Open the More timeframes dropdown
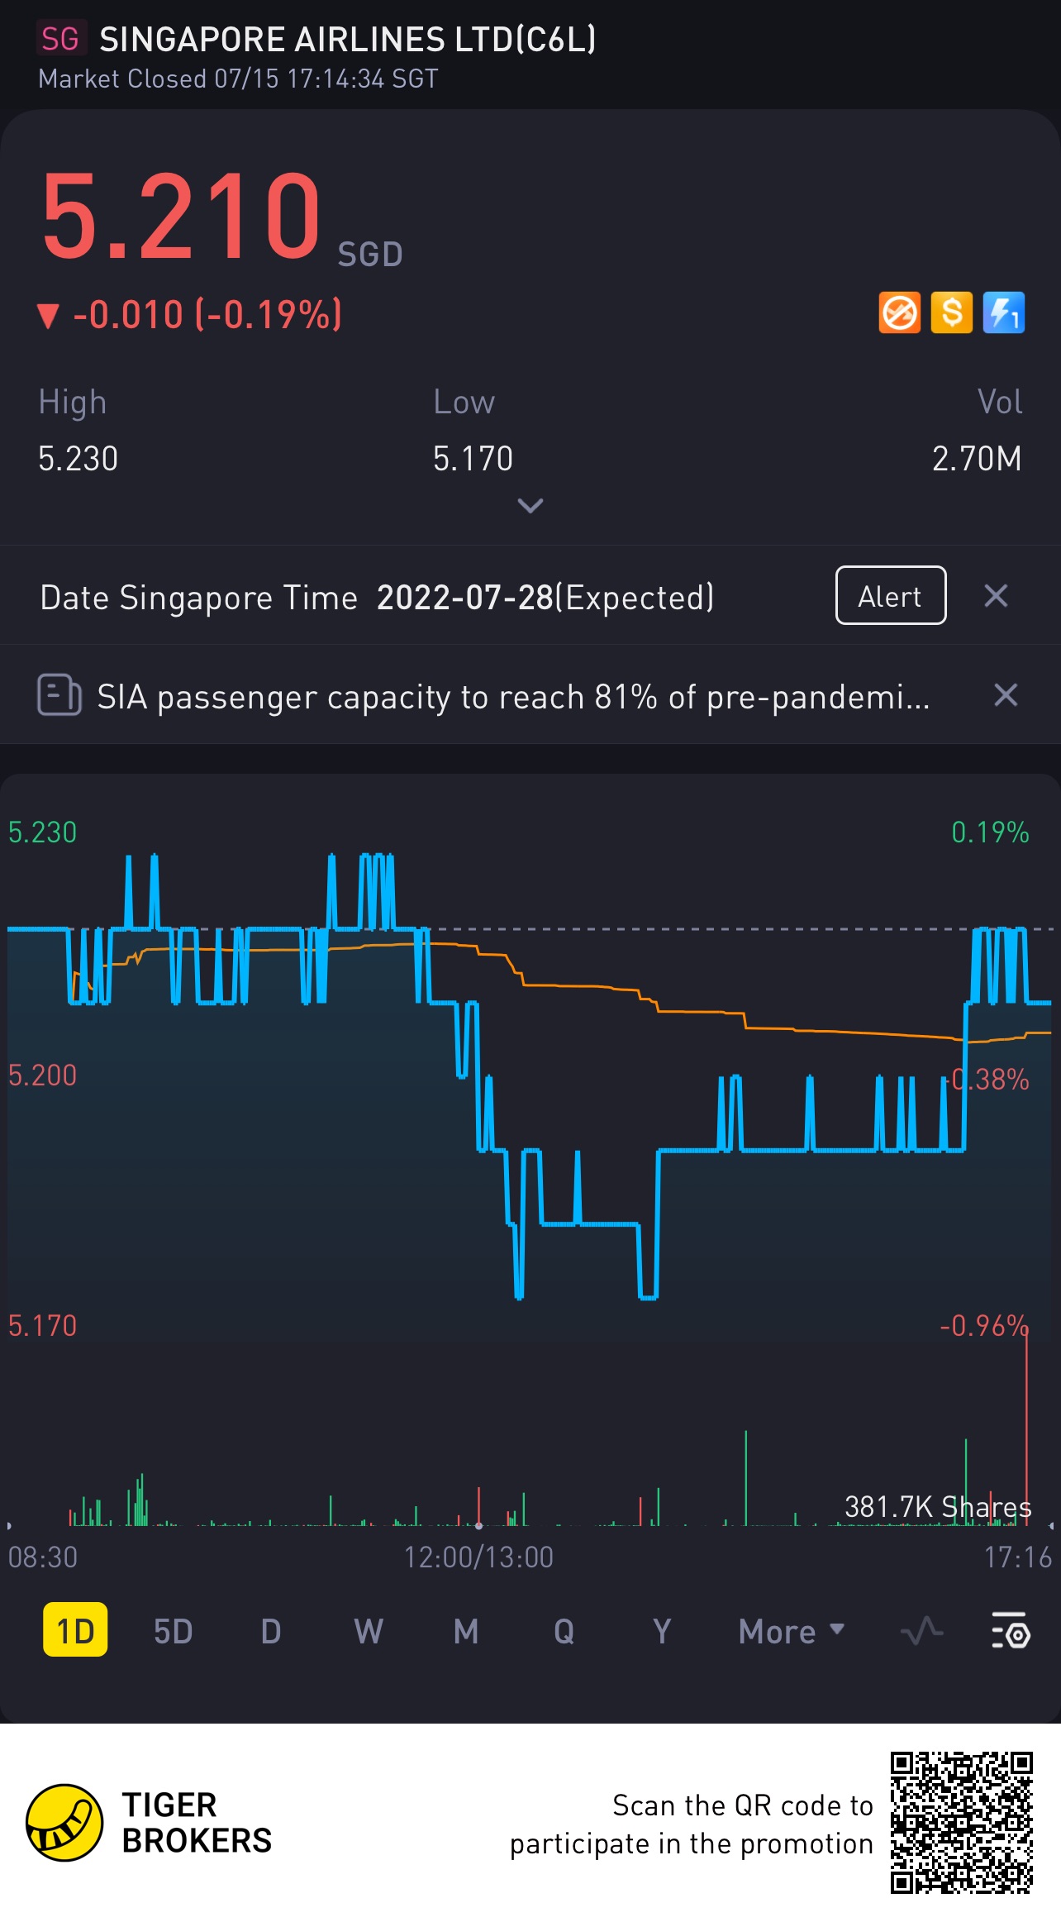1061x1922 pixels. (x=792, y=1632)
